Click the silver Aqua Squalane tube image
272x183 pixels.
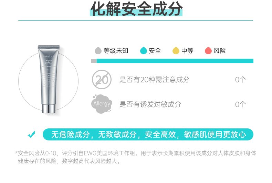49,79
